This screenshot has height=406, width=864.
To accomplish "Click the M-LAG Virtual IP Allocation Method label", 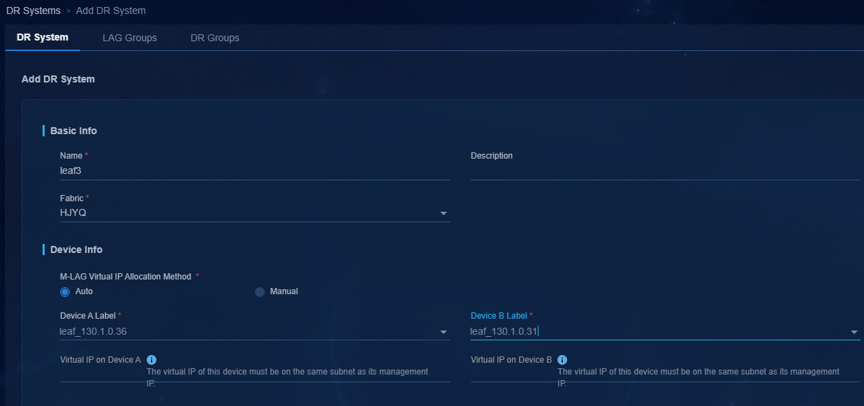I will click(126, 277).
